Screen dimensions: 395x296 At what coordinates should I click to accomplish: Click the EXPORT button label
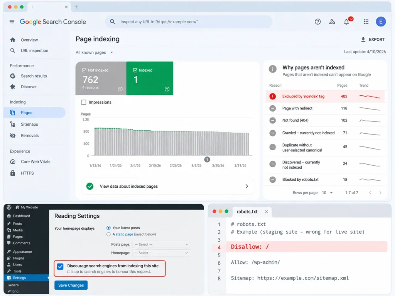tap(376, 40)
